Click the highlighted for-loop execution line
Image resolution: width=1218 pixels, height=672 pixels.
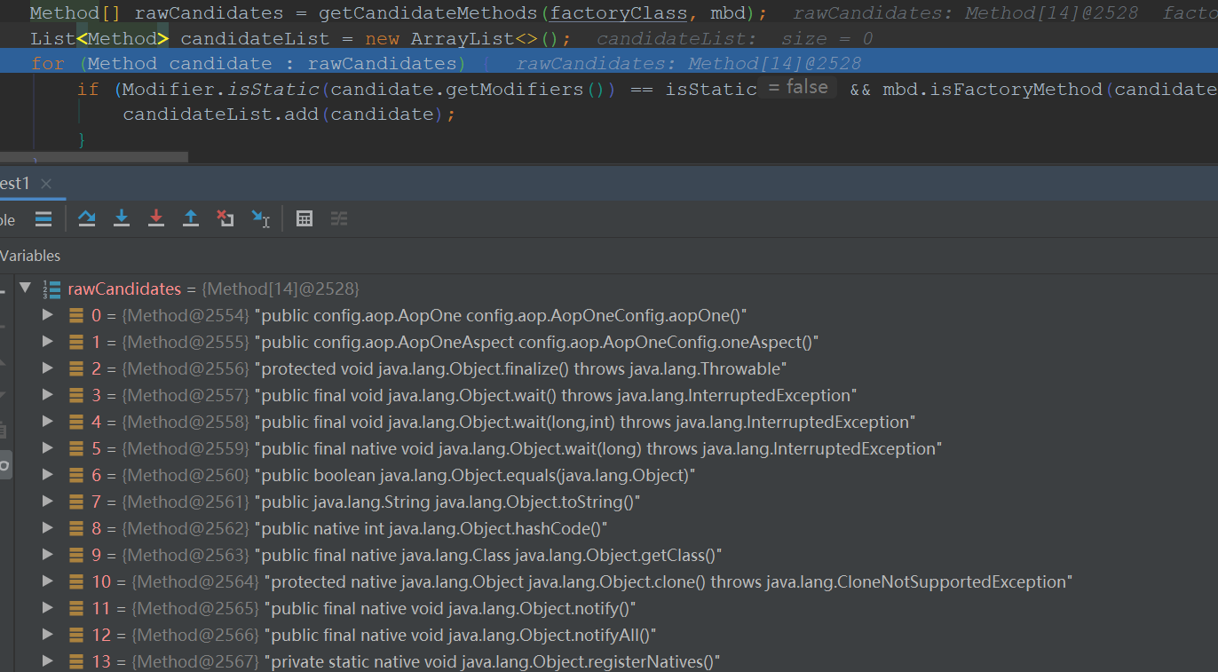[609, 63]
